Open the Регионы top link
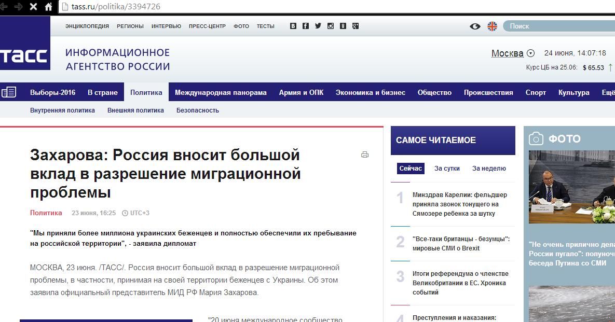The height and width of the screenshot is (322, 615). coord(130,26)
